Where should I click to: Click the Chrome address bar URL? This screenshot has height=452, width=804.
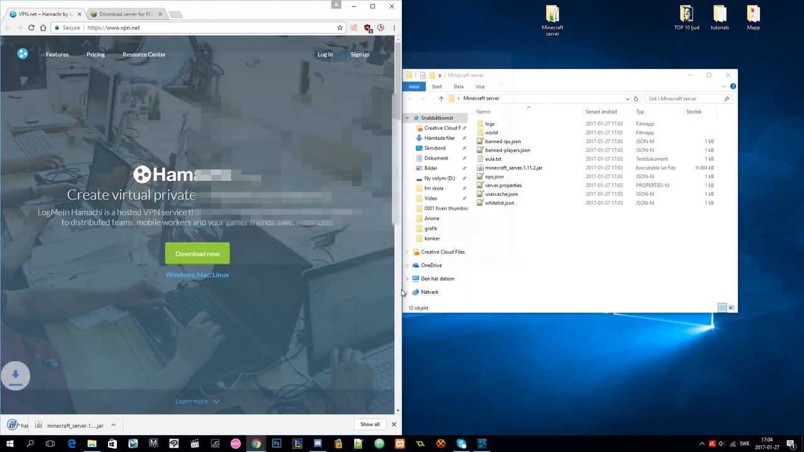tap(114, 28)
